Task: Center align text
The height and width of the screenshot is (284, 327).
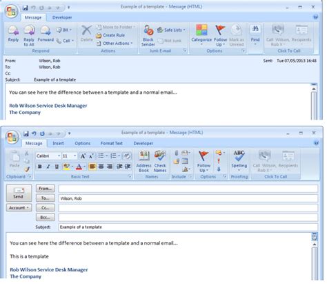Action: [101, 167]
